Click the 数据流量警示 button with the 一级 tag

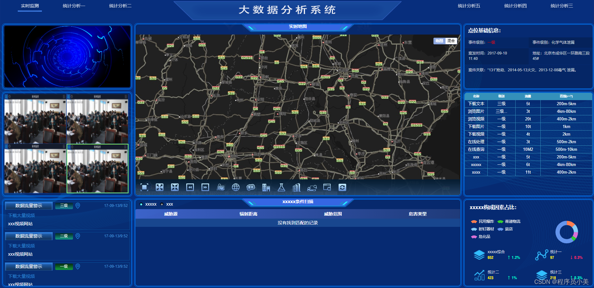coord(29,266)
